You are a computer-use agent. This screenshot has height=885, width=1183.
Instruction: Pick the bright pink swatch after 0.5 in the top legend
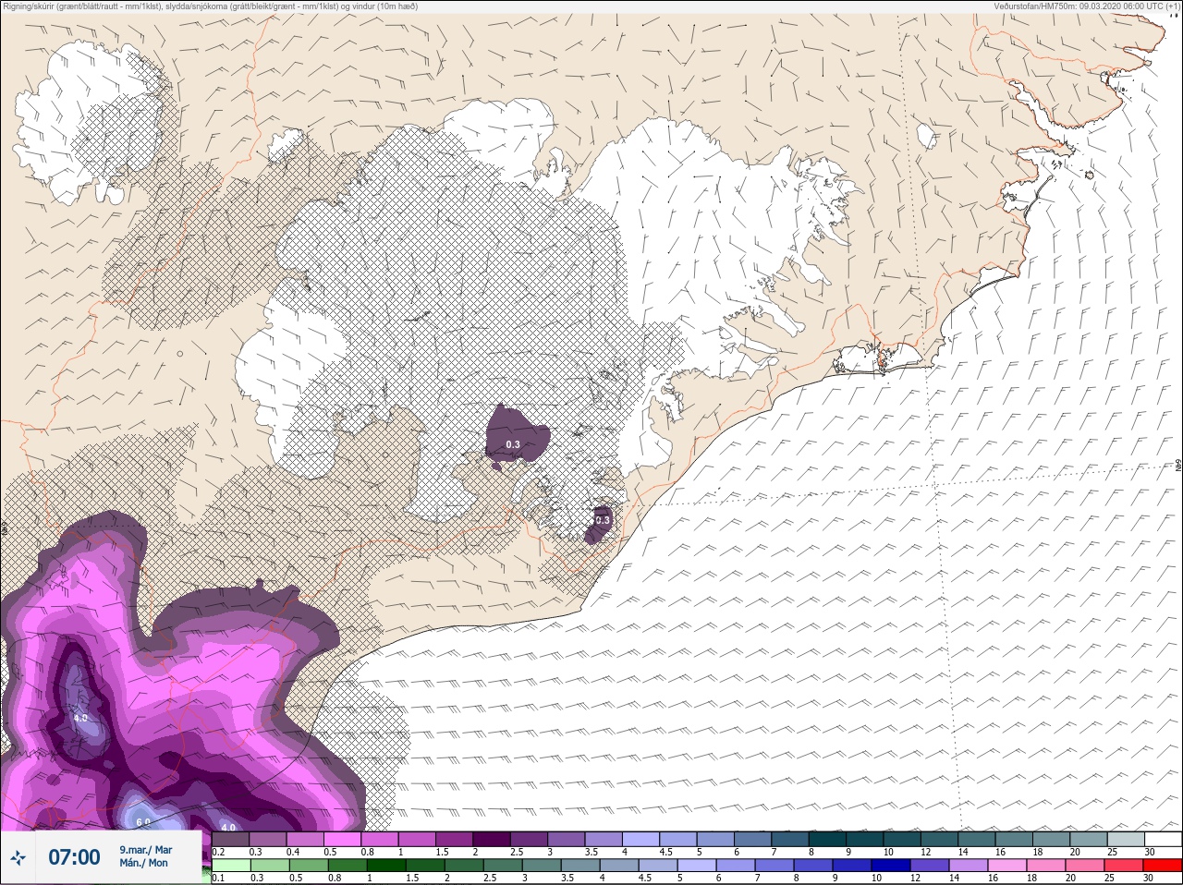coord(342,839)
